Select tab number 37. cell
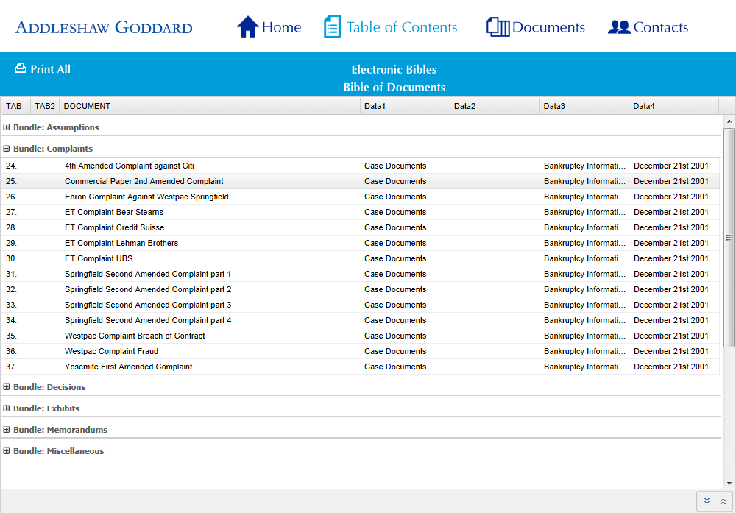 tap(11, 367)
